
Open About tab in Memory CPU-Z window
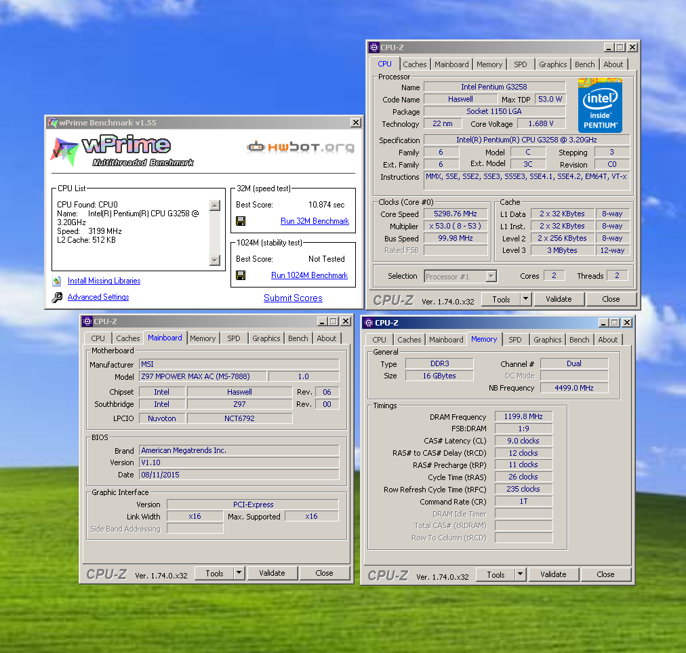[x=607, y=340]
